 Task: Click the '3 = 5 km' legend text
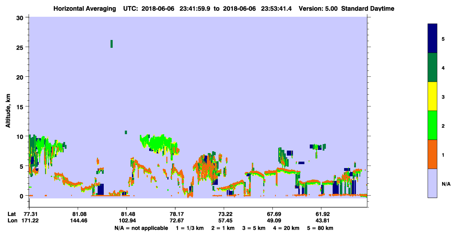coord(254,228)
